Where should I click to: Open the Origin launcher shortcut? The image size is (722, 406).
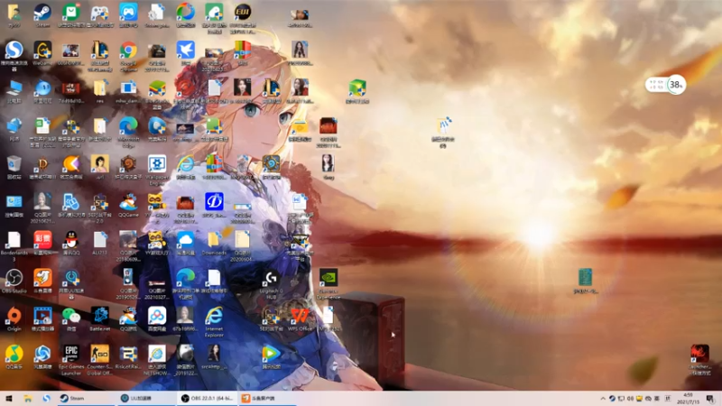coord(14,318)
